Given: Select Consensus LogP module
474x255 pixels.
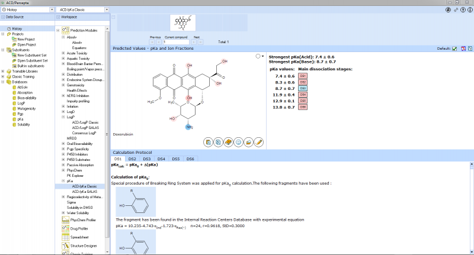Looking at the screenshot, I should pos(84,133).
